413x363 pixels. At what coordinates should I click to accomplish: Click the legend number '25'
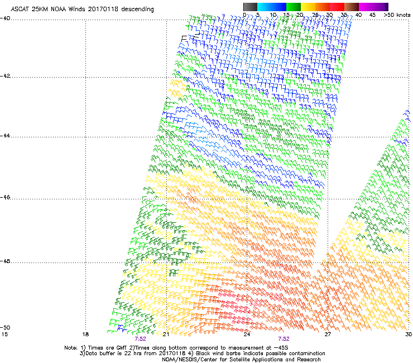point(315,15)
